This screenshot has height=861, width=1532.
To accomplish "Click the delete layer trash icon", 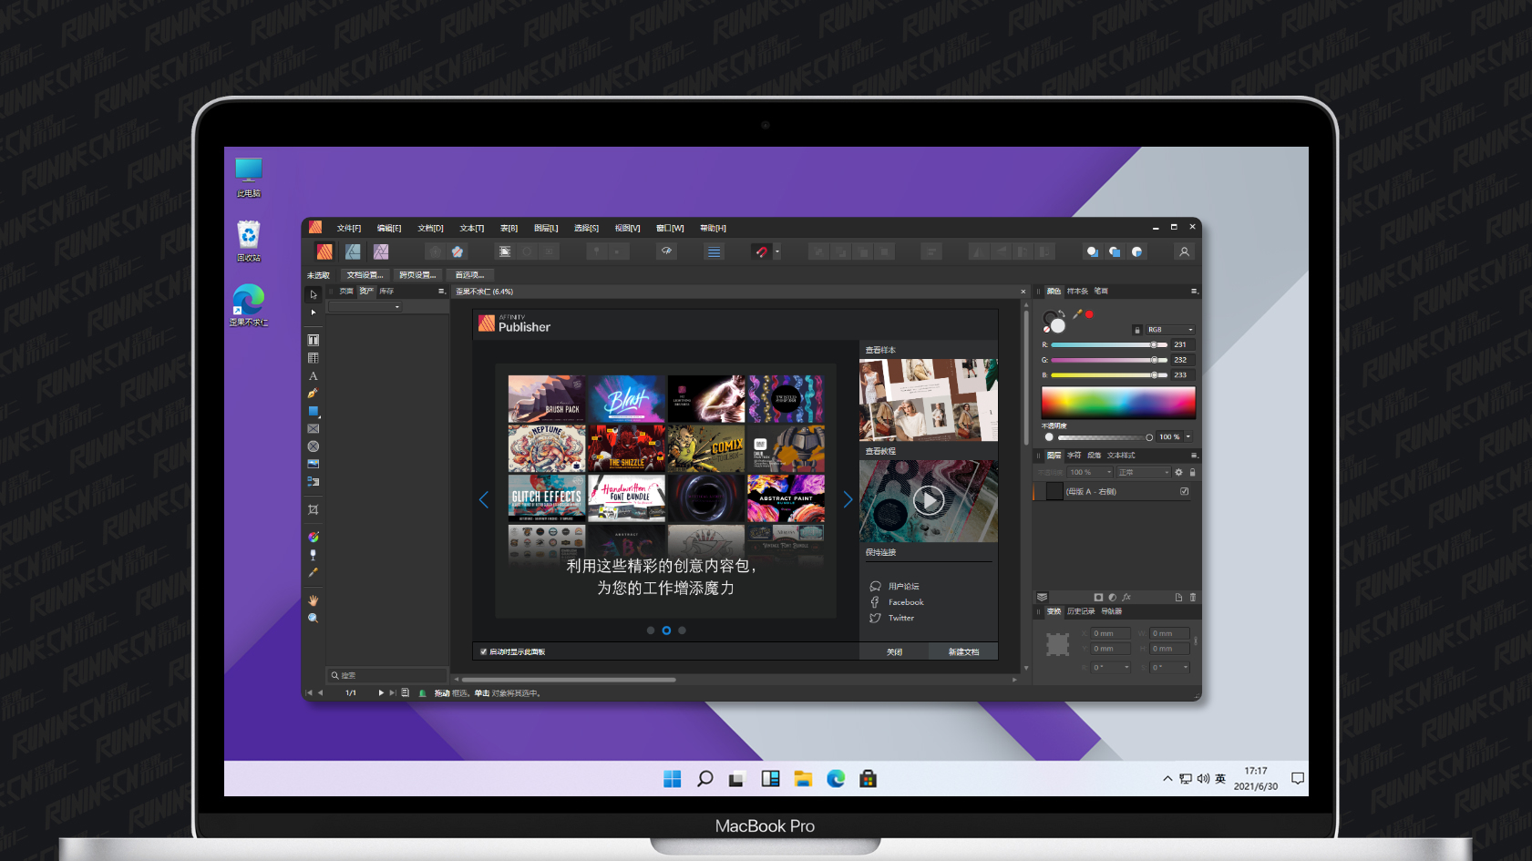I will click(x=1193, y=598).
